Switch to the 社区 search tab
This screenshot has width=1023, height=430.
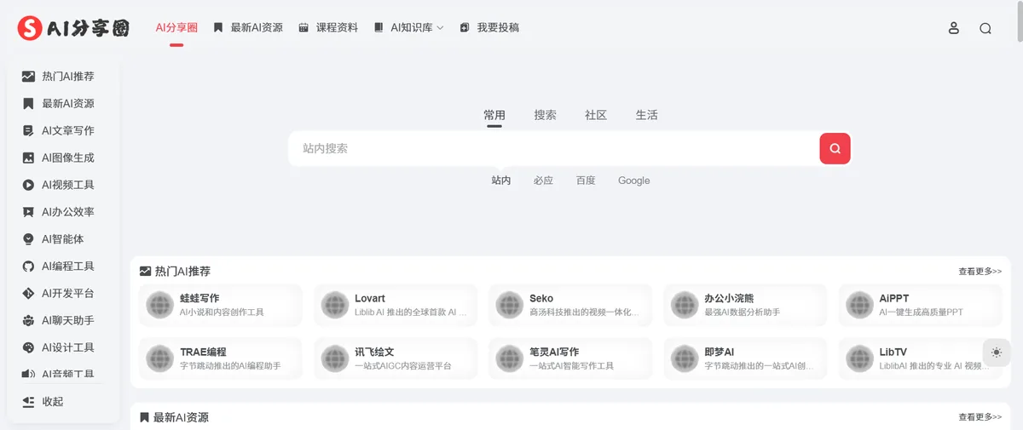click(596, 115)
